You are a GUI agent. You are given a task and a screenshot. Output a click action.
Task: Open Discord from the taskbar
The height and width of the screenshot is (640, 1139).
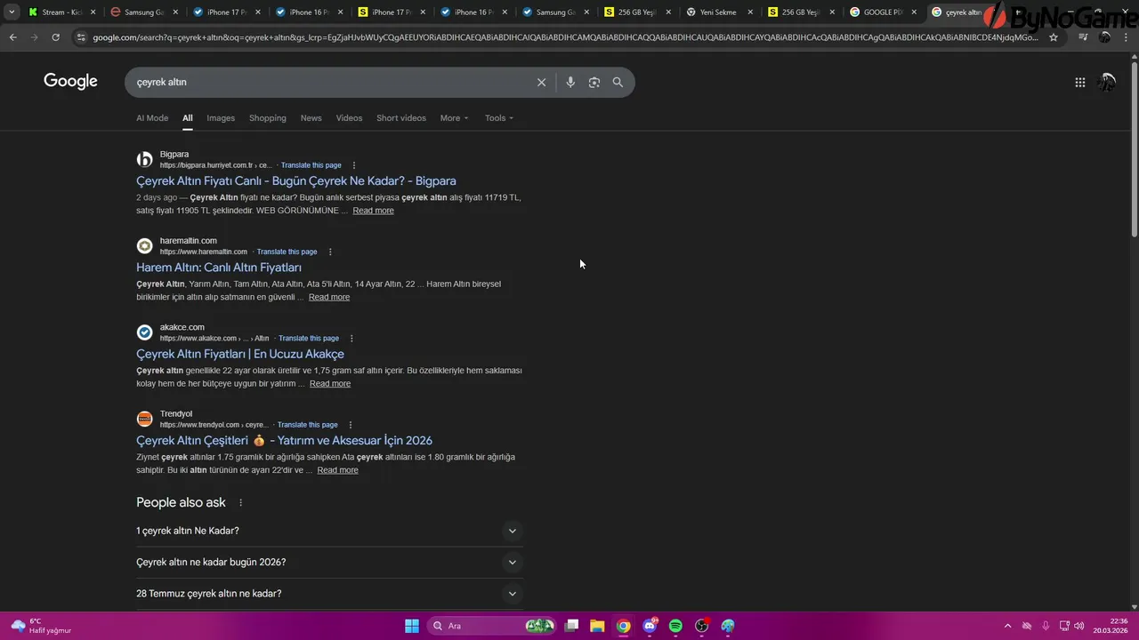click(650, 626)
